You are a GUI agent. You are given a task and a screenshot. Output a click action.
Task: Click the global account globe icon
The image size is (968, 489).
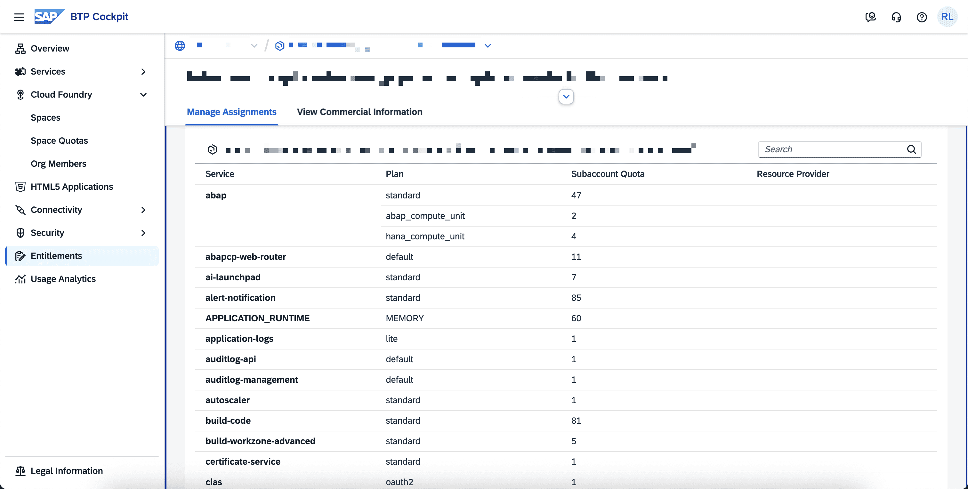coord(180,45)
